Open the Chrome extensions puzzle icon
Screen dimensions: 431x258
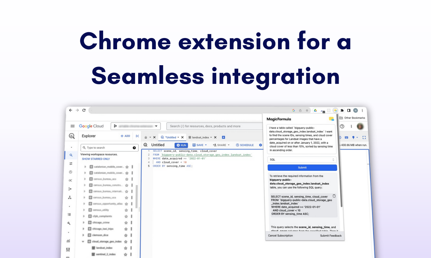point(342,110)
